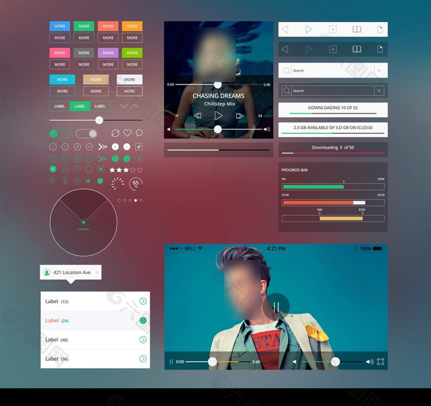Click the refresh arrows icon
Screen dimensions: 431x406
pos(115,133)
